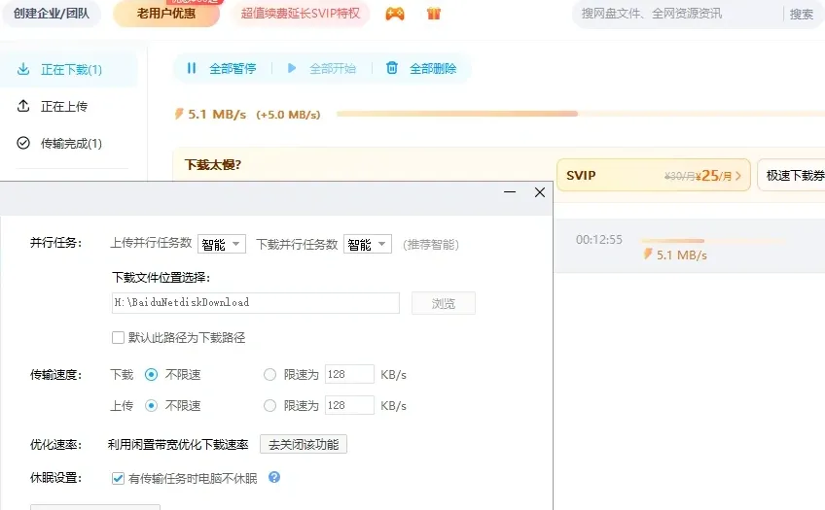Open the game controller icon in top bar
825x510 pixels.
coord(395,14)
